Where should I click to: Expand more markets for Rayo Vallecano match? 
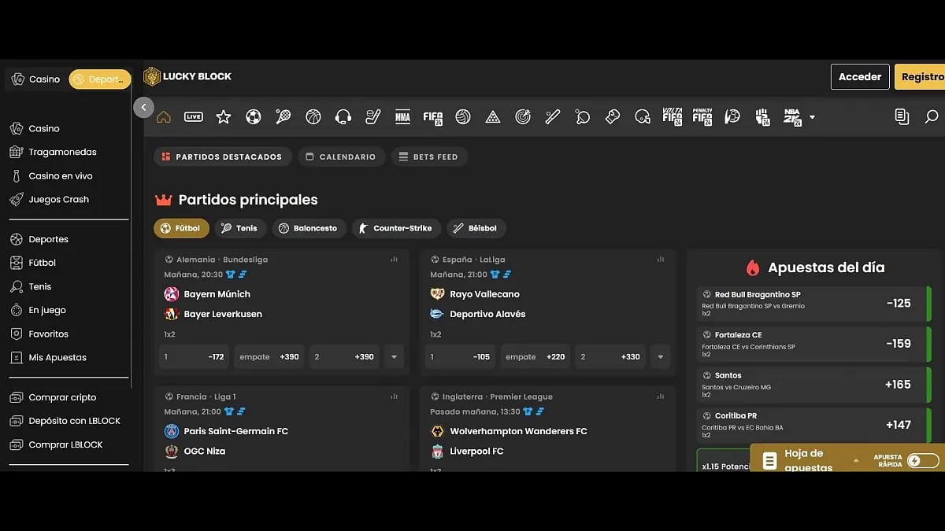661,356
